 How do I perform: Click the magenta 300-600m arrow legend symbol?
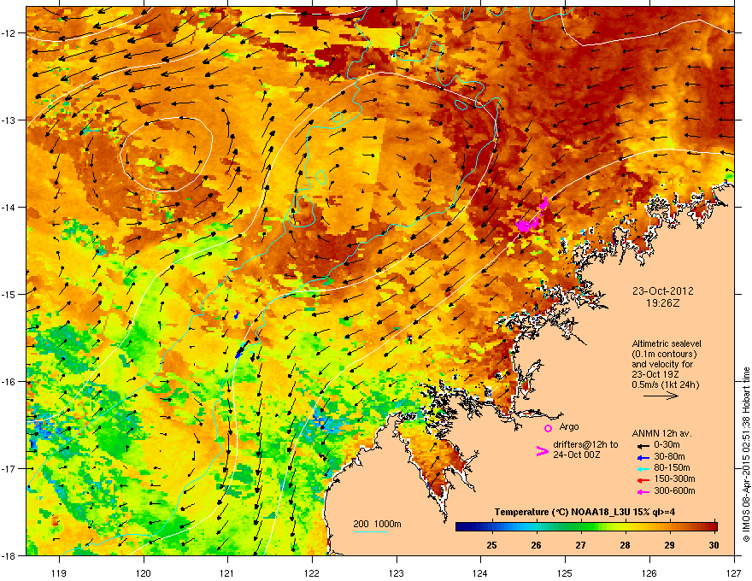tap(643, 491)
